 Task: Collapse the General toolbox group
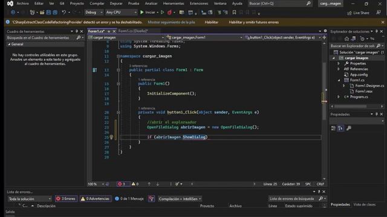(9, 44)
